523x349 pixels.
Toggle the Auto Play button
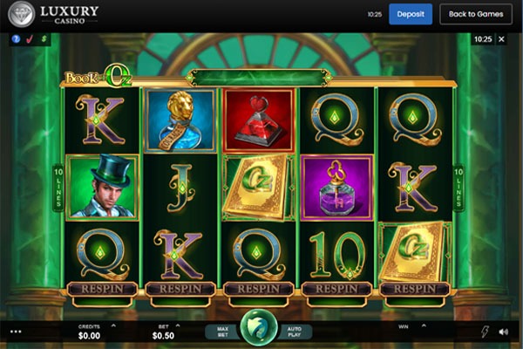coord(295,332)
